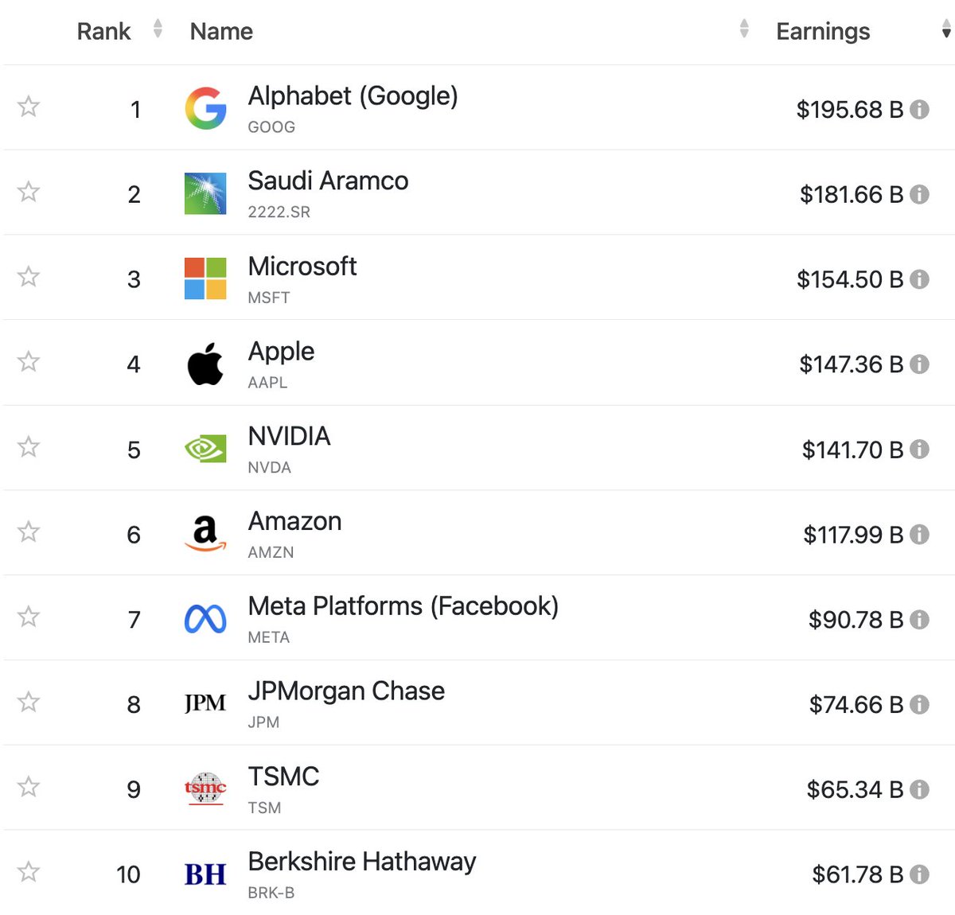This screenshot has width=955, height=915.
Task: Open info icon next to $147.36 B
Action: (x=919, y=364)
